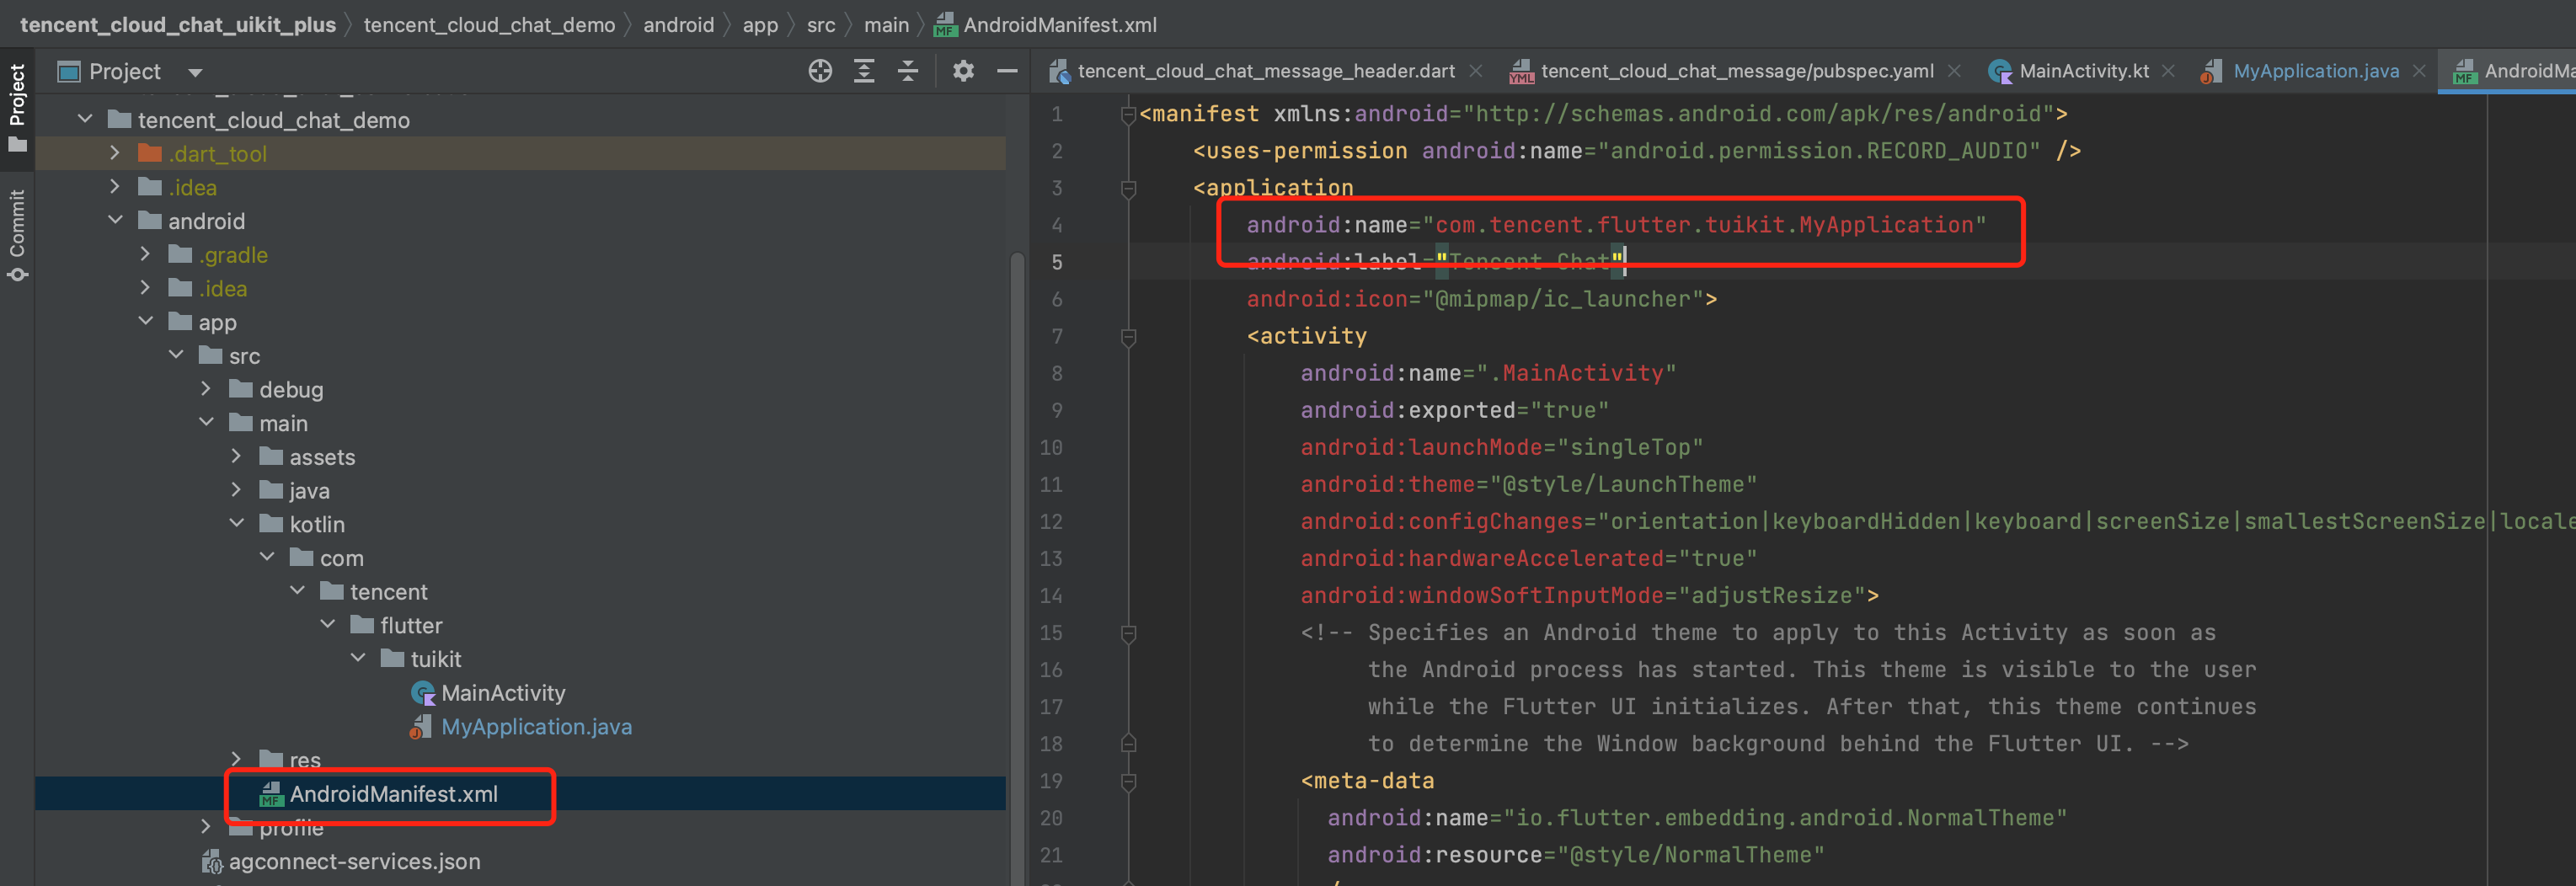Click the Collapse All toolbar icon
Viewport: 2576px width, 886px height.
(907, 71)
